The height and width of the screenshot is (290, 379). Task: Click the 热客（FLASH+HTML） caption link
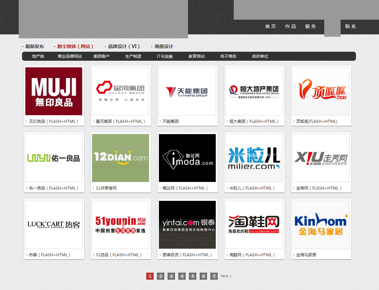click(49, 255)
